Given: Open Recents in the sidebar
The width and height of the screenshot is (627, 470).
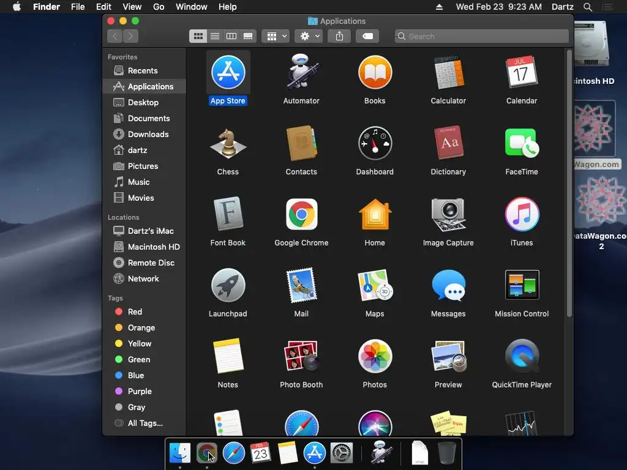Looking at the screenshot, I should pos(145,71).
